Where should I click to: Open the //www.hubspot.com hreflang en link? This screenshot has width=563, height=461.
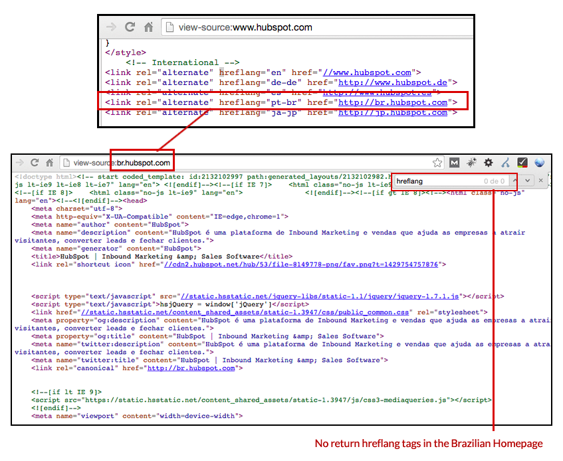click(x=367, y=72)
